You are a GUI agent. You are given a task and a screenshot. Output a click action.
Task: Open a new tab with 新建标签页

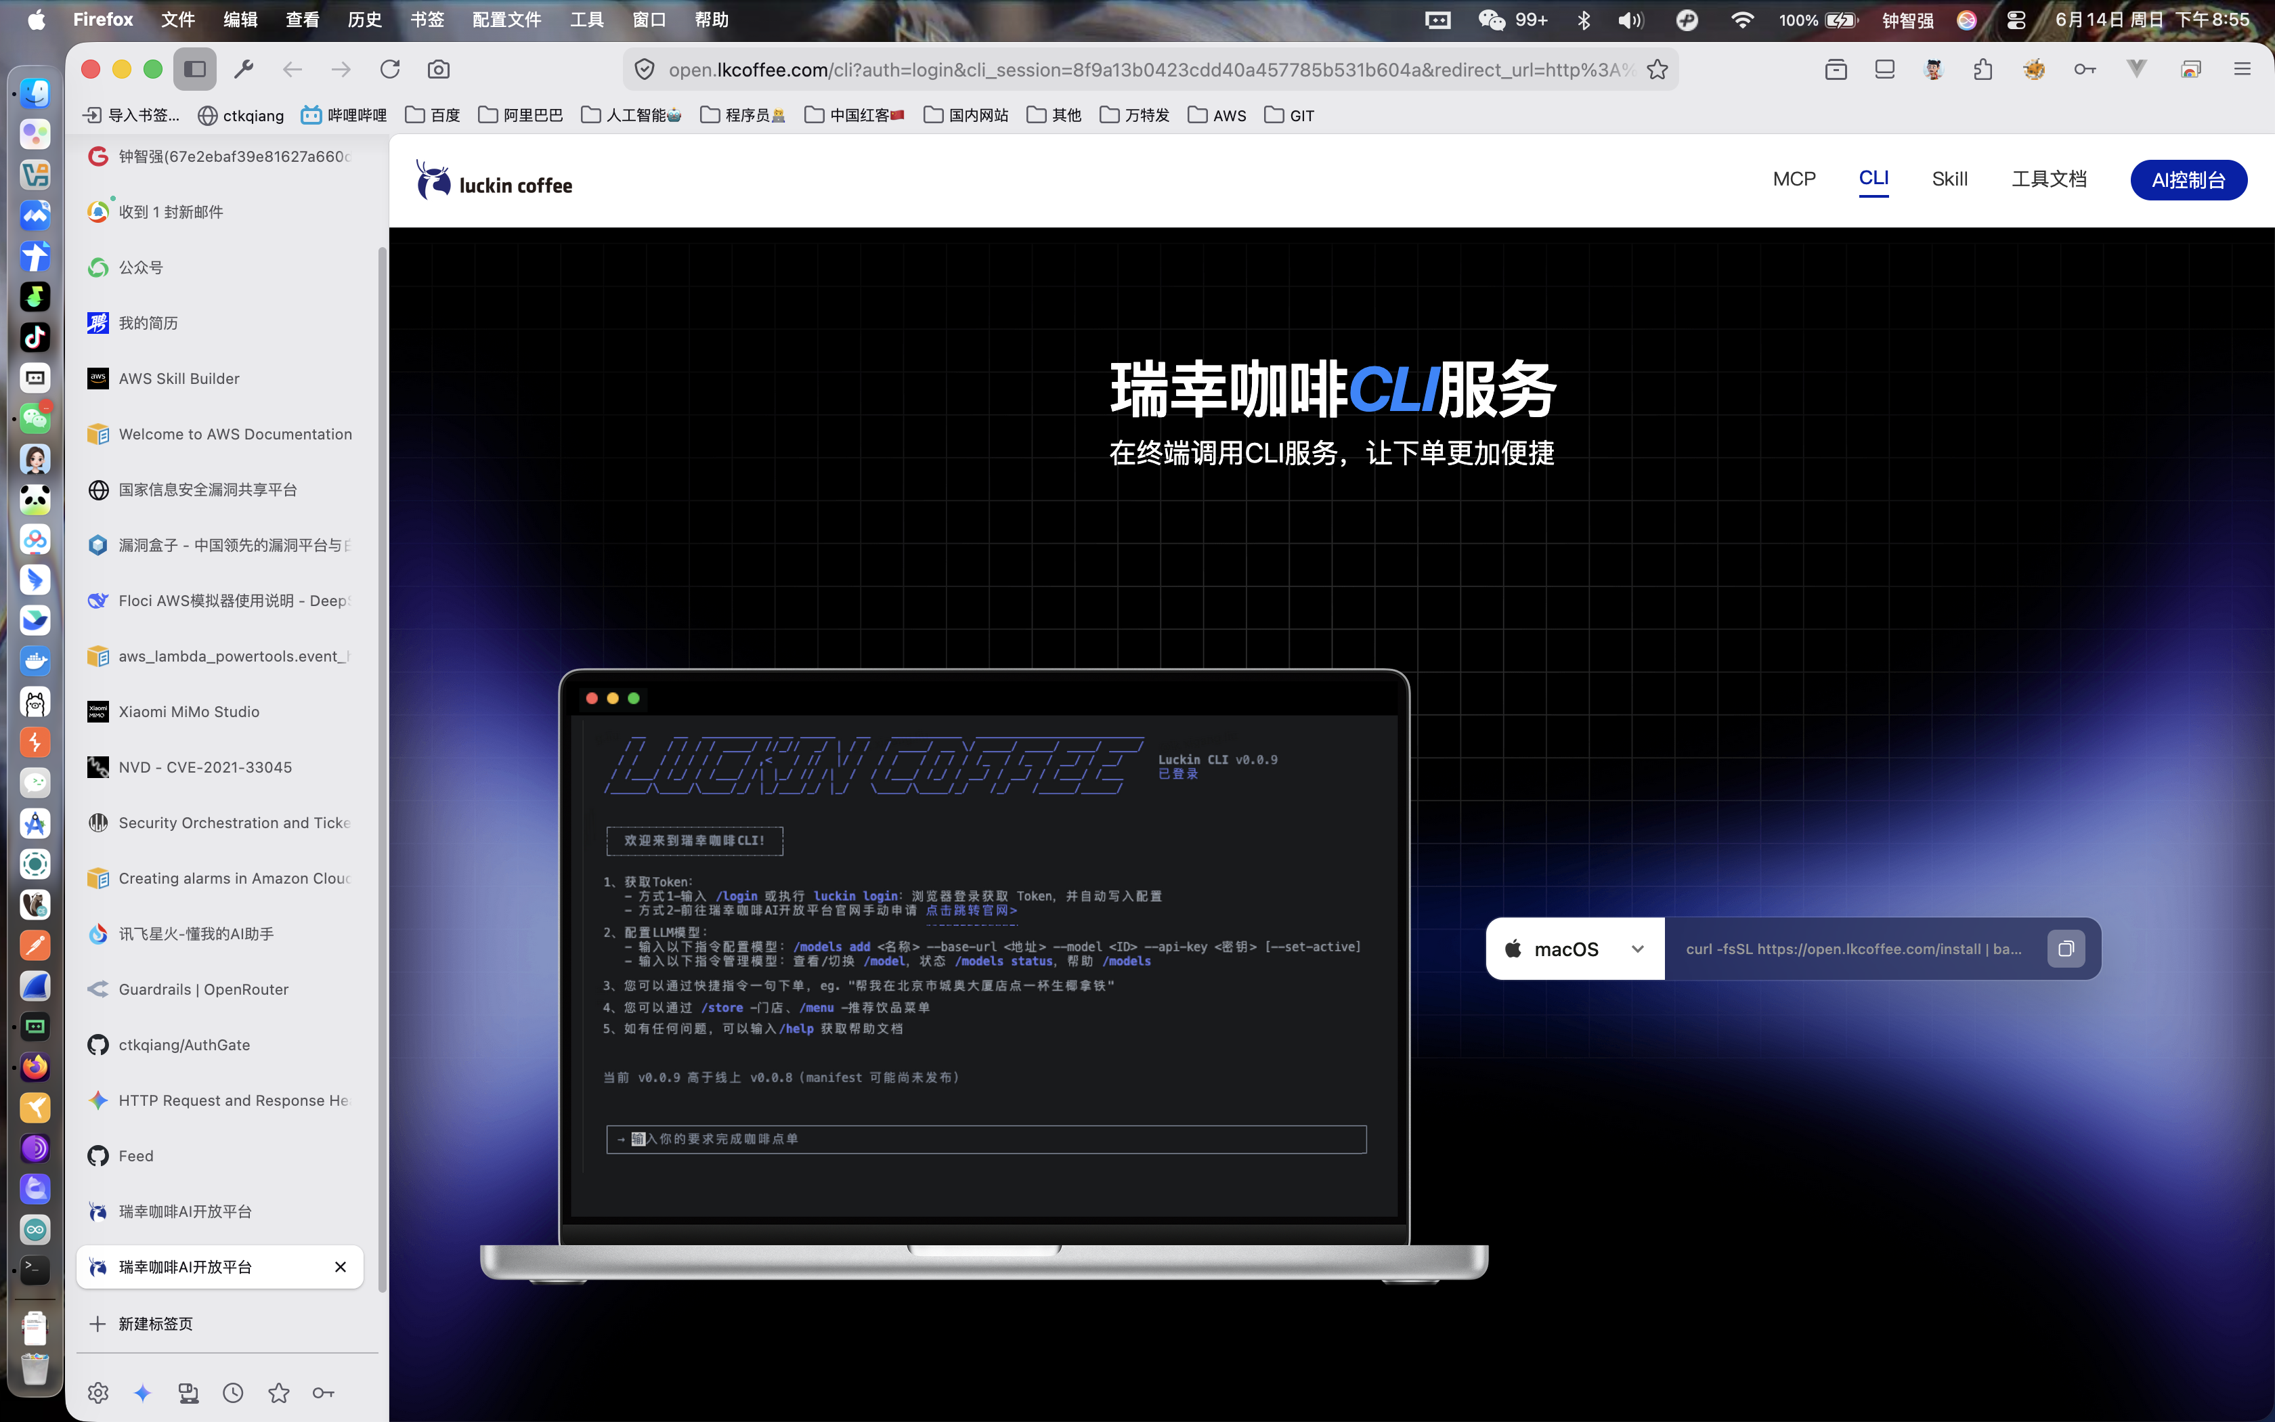[220, 1323]
